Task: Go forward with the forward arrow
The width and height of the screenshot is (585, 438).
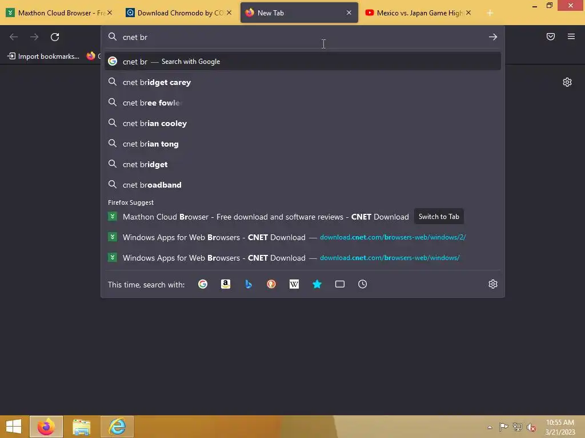Action: [x=34, y=37]
